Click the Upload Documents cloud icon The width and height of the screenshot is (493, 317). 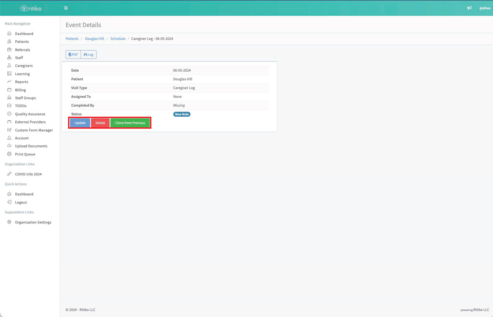point(9,146)
